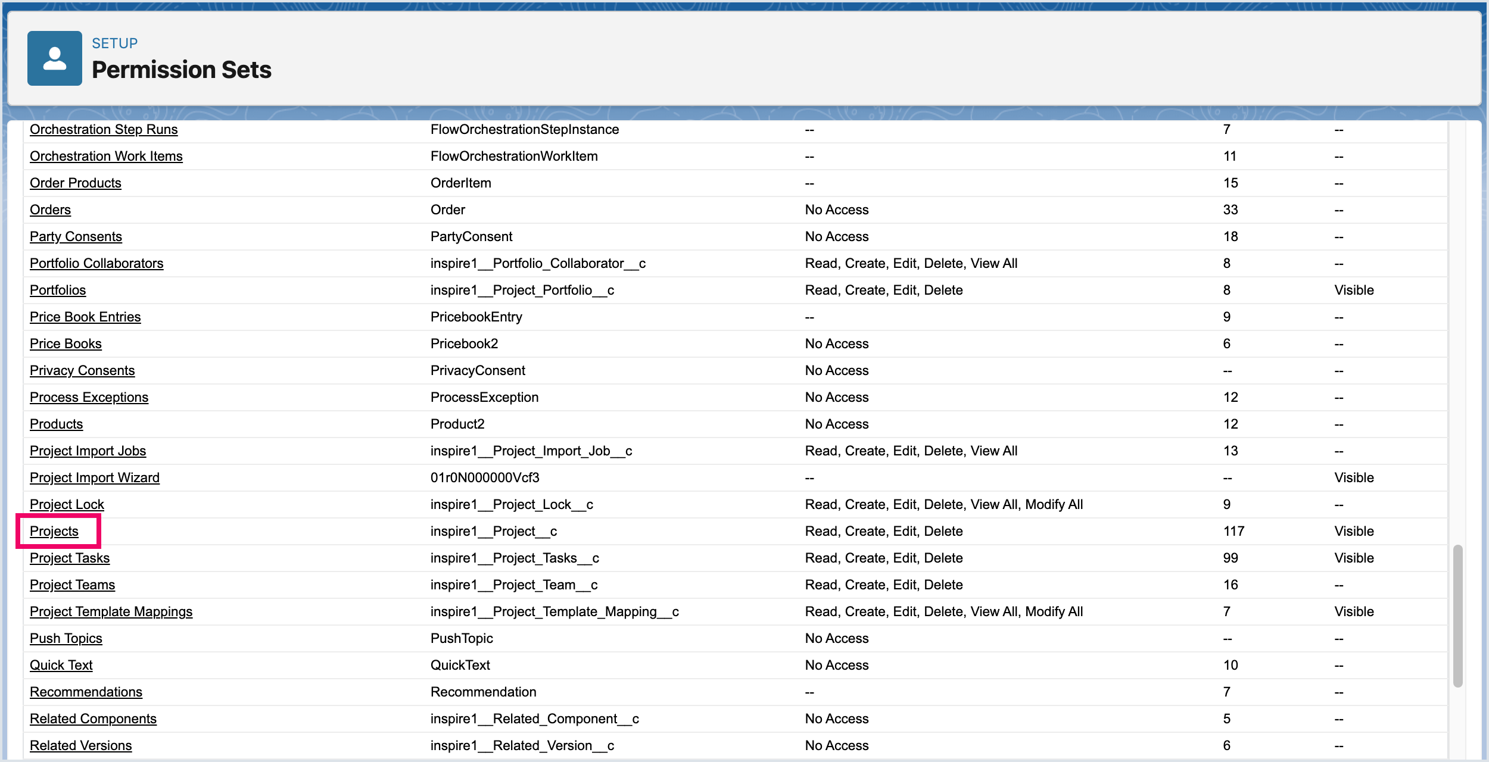Open the Project Lock link
1489x762 pixels.
67,504
